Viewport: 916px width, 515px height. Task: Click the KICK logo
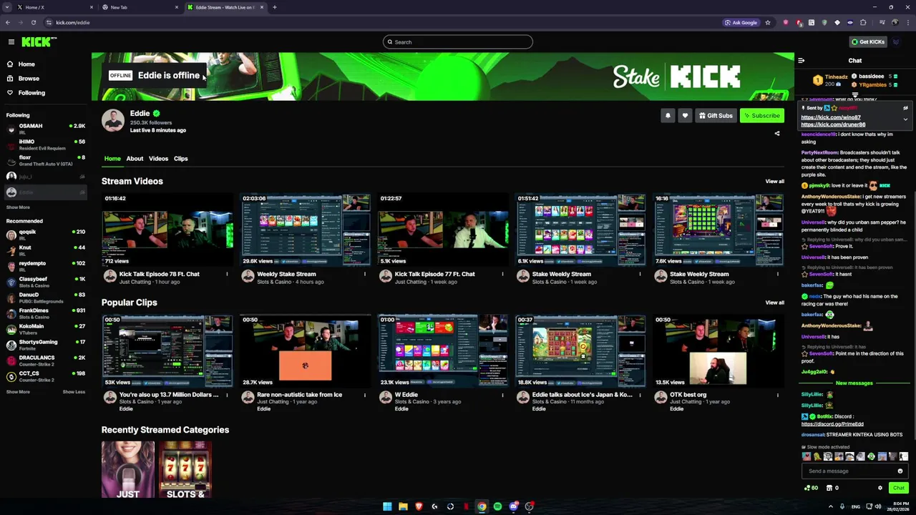coord(36,42)
